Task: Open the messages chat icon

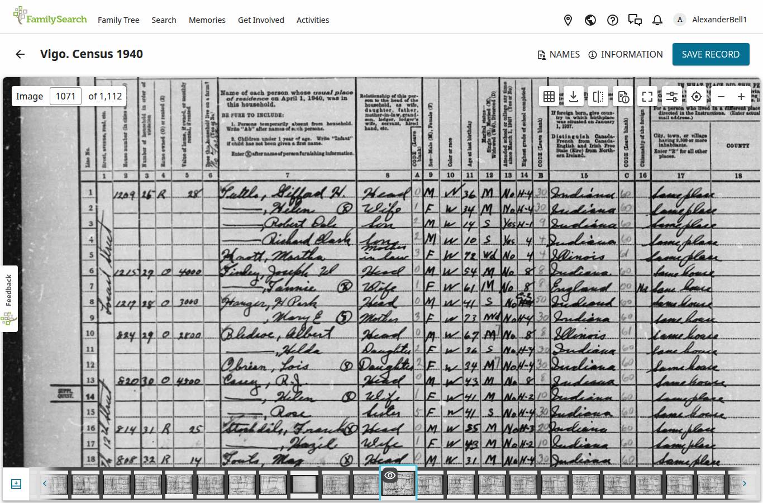Action: click(635, 20)
